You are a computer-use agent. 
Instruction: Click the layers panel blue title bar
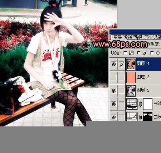[135, 32]
